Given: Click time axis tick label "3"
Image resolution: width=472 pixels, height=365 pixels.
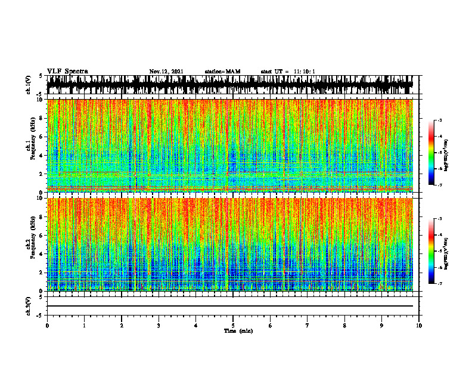Looking at the screenshot, I should coord(159,326).
